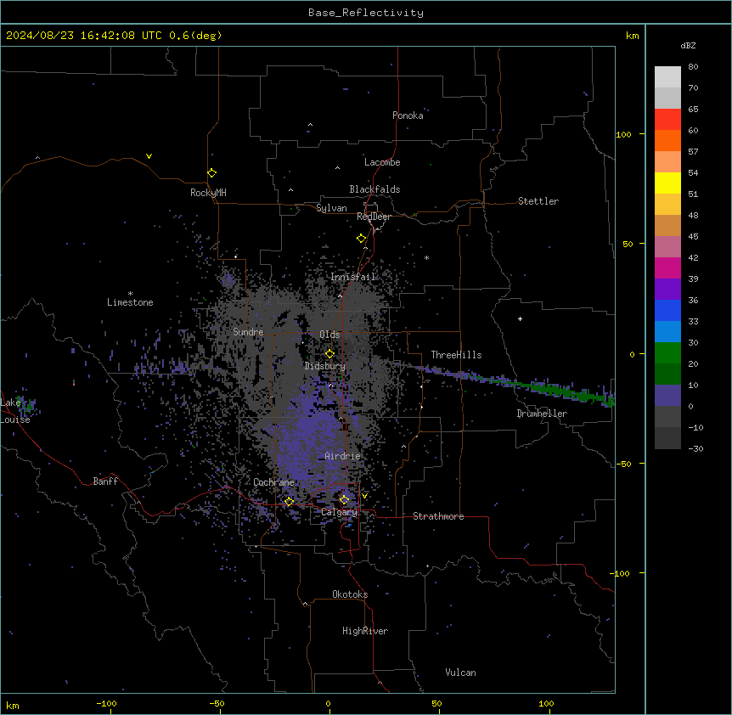This screenshot has width=732, height=715.
Task: Click the Base_Reflectivity title
Action: coord(366,13)
